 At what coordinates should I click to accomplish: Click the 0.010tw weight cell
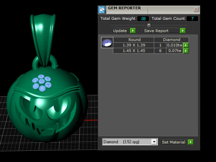(x=175, y=45)
